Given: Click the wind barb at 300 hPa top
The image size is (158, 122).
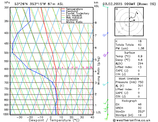Looking at the screenshot, I should click(106, 6).
